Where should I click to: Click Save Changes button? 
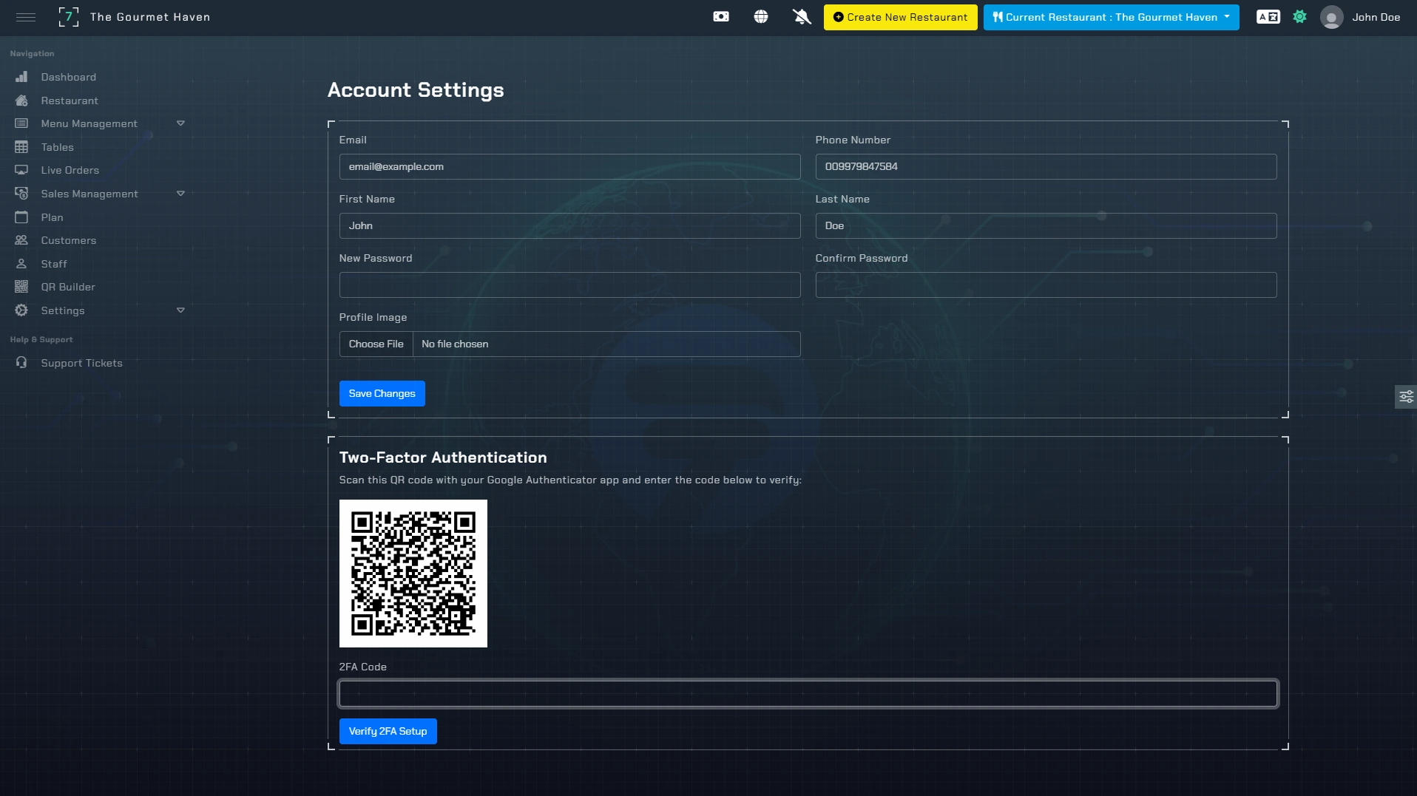point(382,393)
